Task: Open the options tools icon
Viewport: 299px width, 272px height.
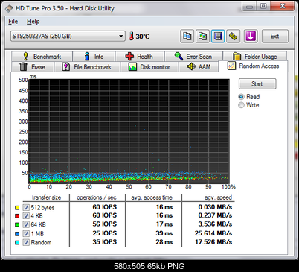Action: (233, 37)
